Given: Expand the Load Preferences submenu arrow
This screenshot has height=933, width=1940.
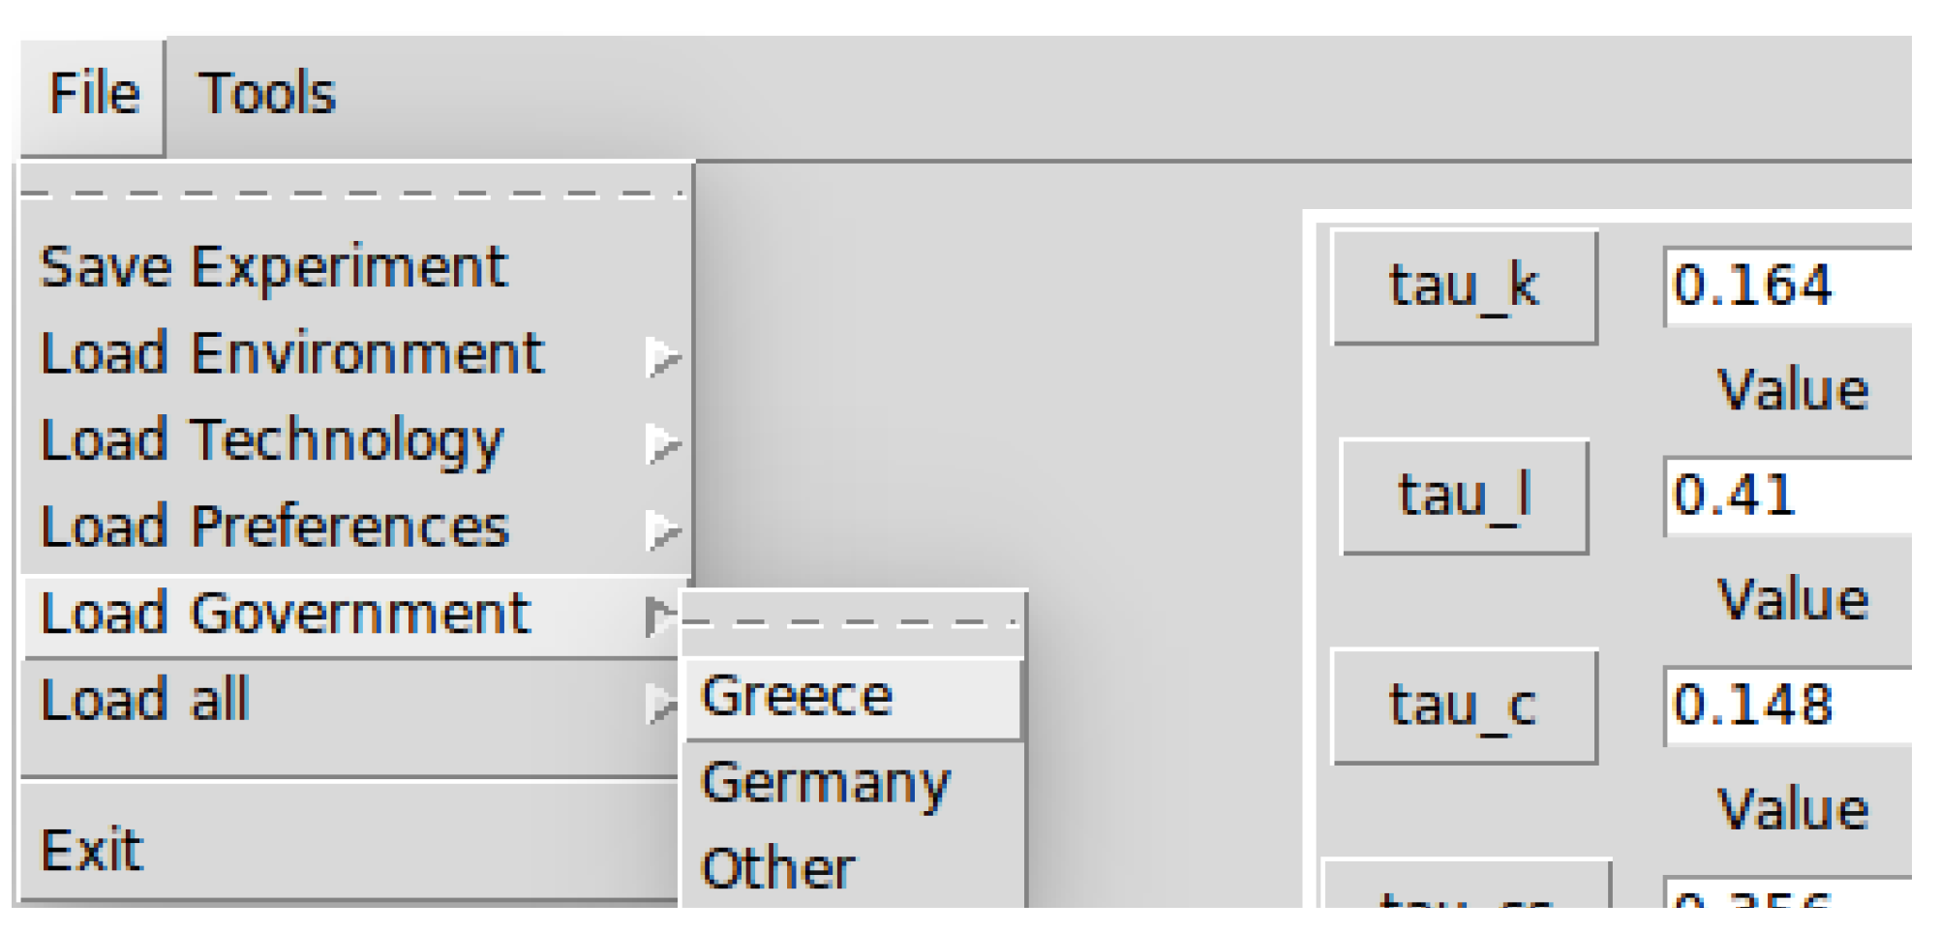Looking at the screenshot, I should point(662,528).
